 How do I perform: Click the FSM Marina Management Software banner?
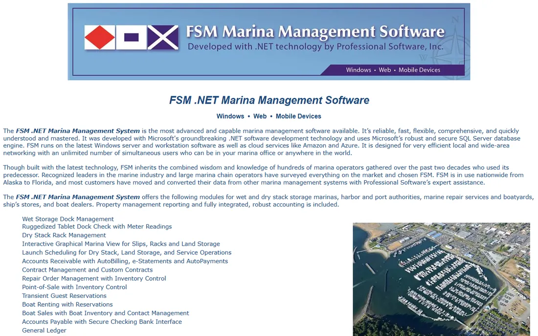click(269, 42)
